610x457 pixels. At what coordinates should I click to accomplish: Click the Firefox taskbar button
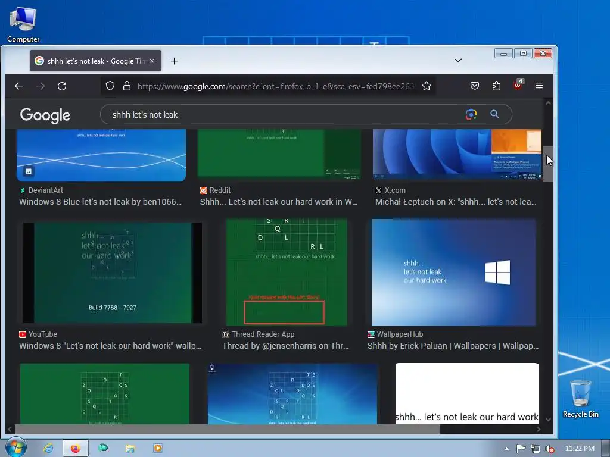point(76,449)
